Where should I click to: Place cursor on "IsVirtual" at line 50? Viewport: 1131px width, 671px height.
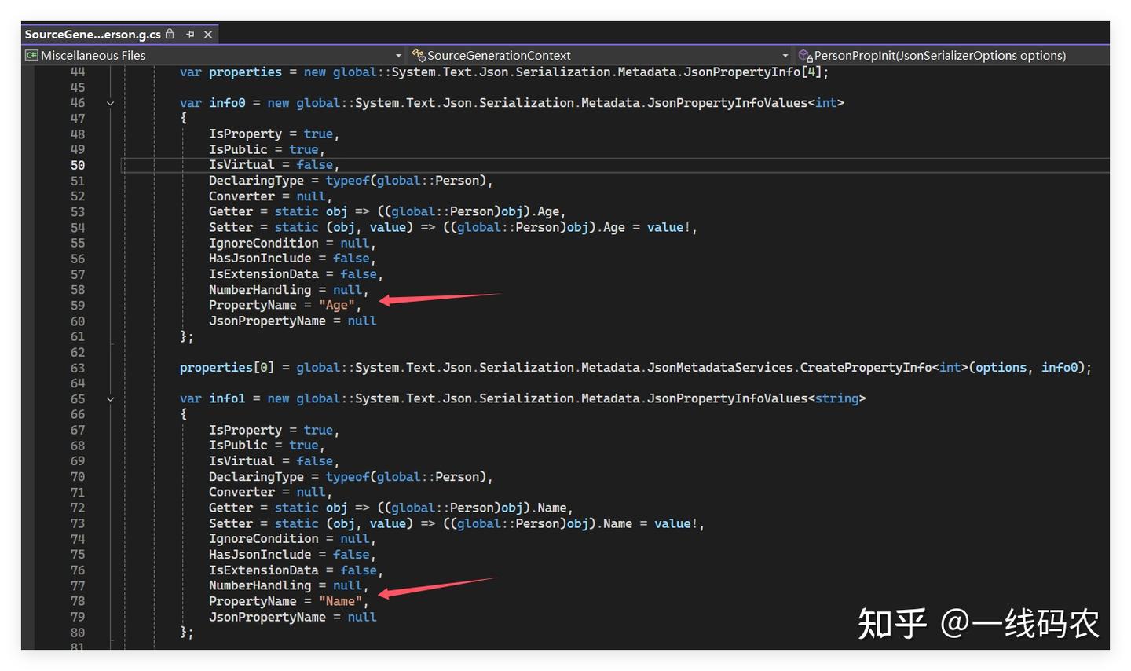[x=242, y=165]
